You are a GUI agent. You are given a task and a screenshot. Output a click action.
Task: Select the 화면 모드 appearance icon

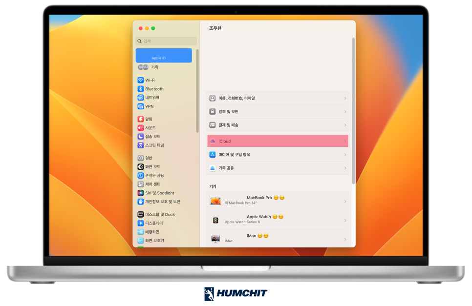point(141,166)
